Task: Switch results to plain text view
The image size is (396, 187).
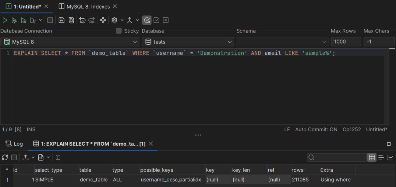Action: [381, 157]
